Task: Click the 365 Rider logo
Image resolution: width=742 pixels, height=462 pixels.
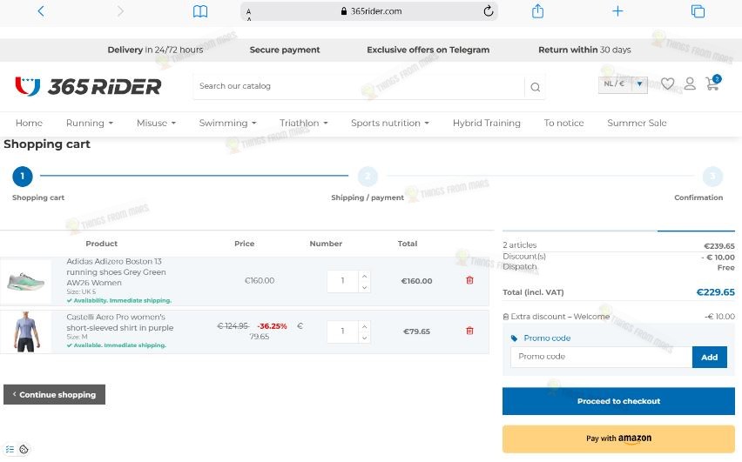Action: click(88, 86)
